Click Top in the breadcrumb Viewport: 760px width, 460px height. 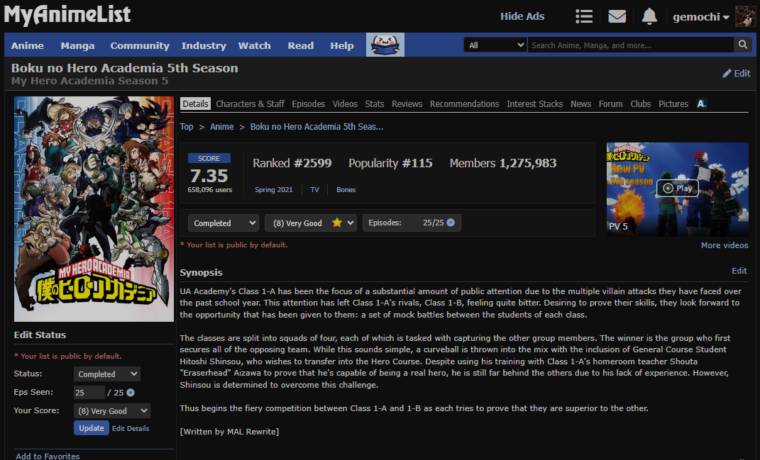click(187, 126)
